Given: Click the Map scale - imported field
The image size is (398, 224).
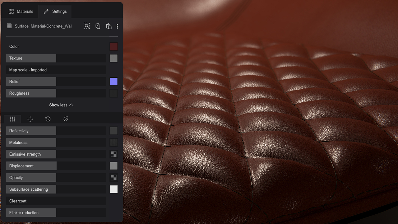Looking at the screenshot, I should 56,70.
